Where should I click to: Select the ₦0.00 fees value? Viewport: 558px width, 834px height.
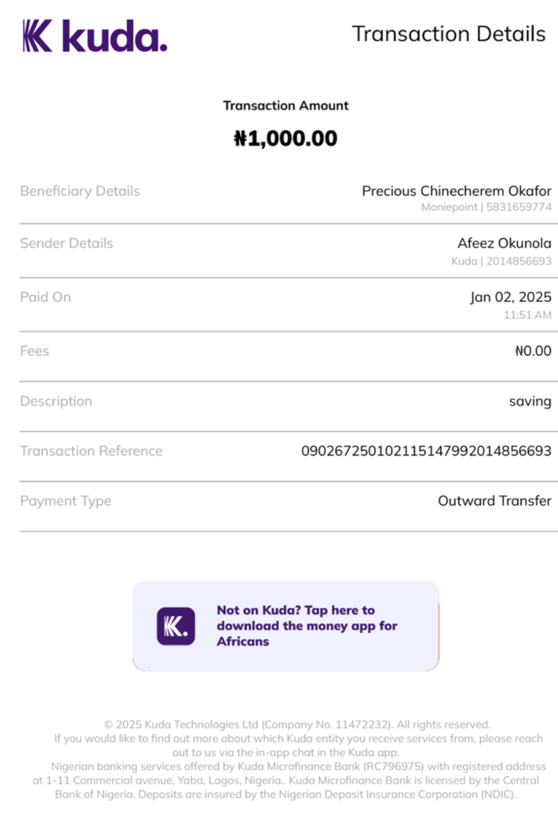(x=533, y=351)
